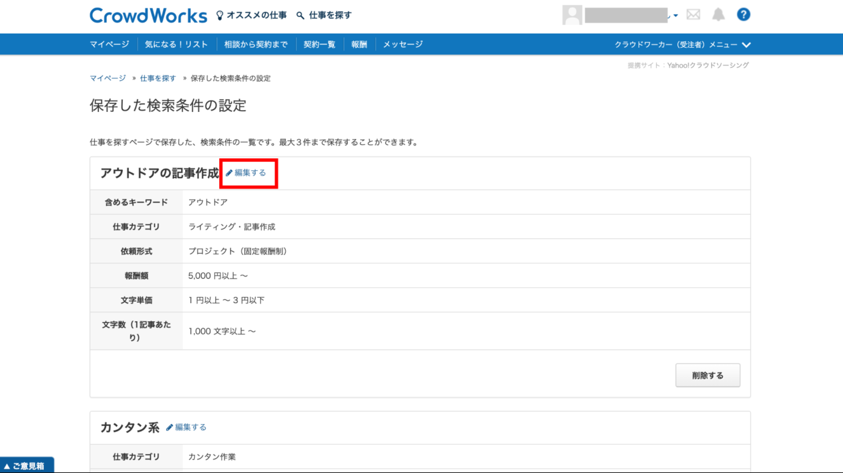
Task: Click the CrowdWorks logo
Action: (148, 15)
